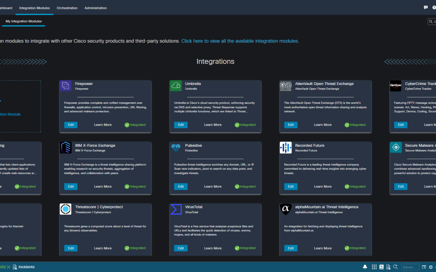Click into the Enrich input field
Screen dimensions: 436x272
click(410, 267)
